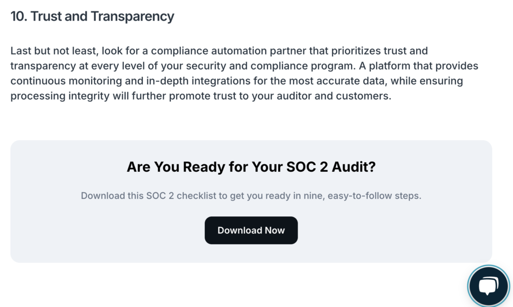Click the word 'Audit?' in the card title
513x307 pixels.
(354, 167)
